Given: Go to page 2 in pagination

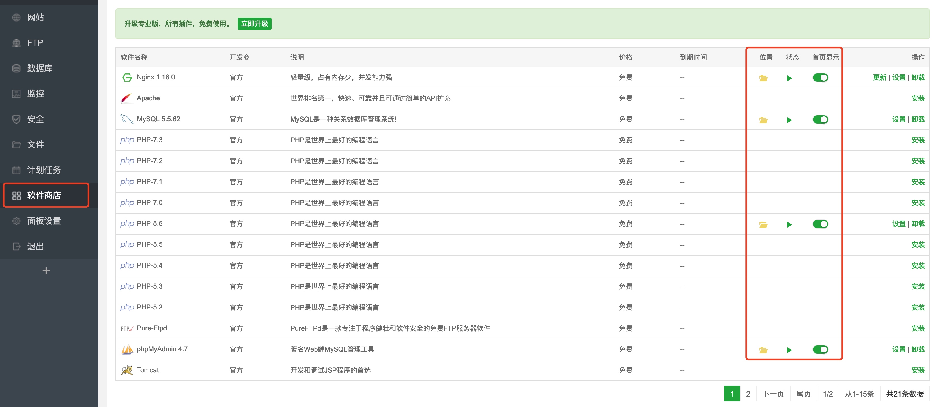Looking at the screenshot, I should pos(748,394).
